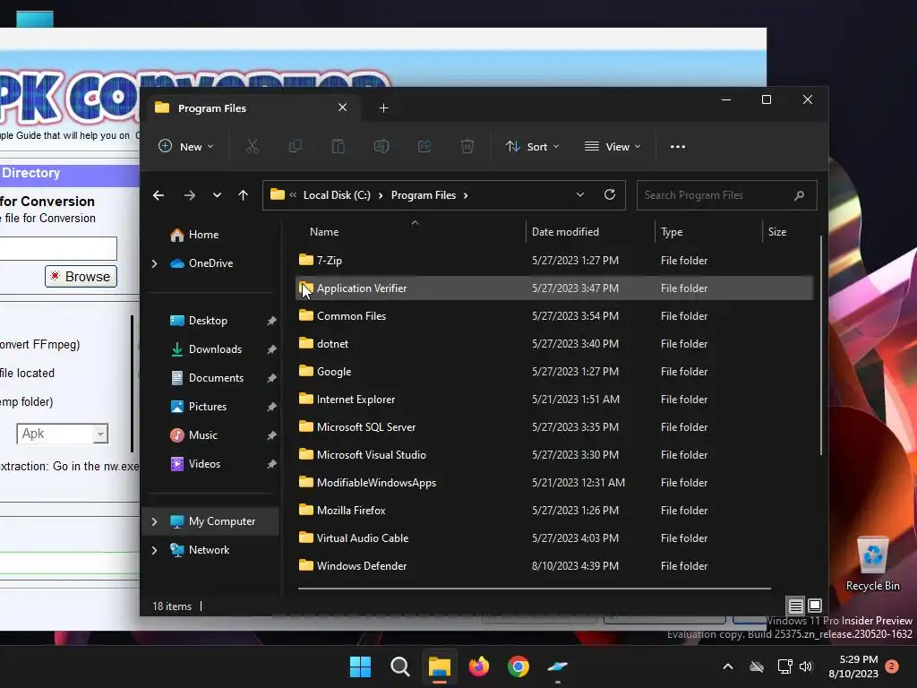Screen dimensions: 917x688
Task: Select the Windows Defender folder
Action: coord(553,566)
